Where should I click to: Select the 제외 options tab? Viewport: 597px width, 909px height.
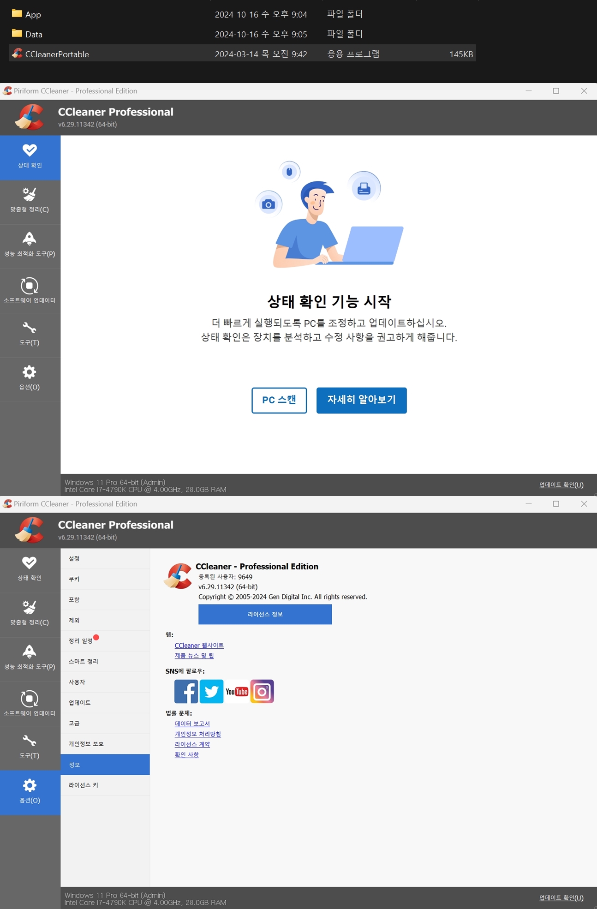tap(105, 620)
